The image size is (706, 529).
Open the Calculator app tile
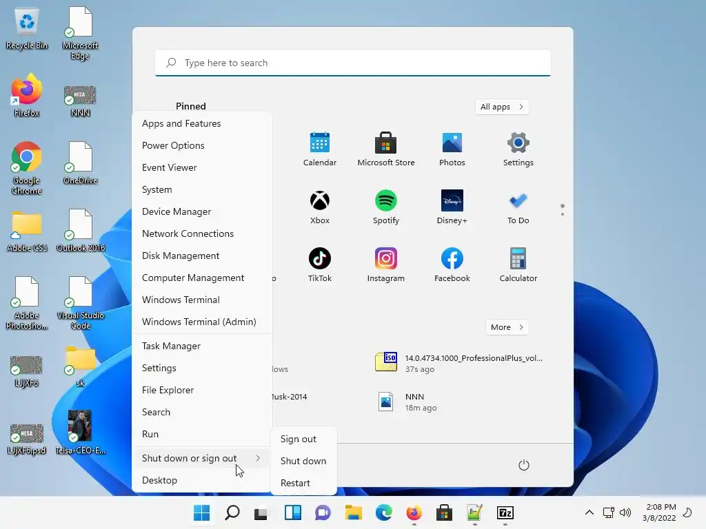pos(518,265)
